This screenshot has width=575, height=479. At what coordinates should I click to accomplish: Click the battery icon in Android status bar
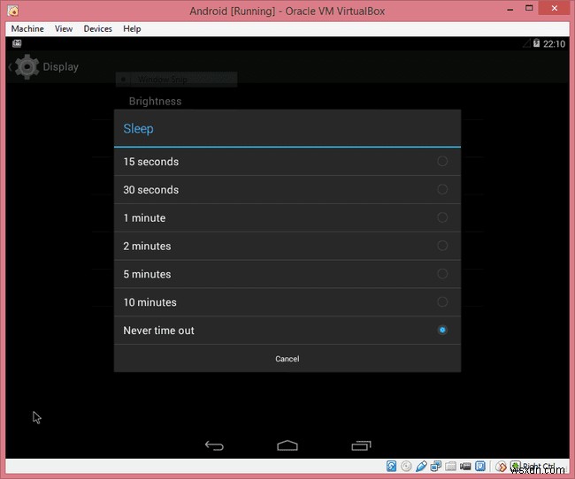point(536,43)
